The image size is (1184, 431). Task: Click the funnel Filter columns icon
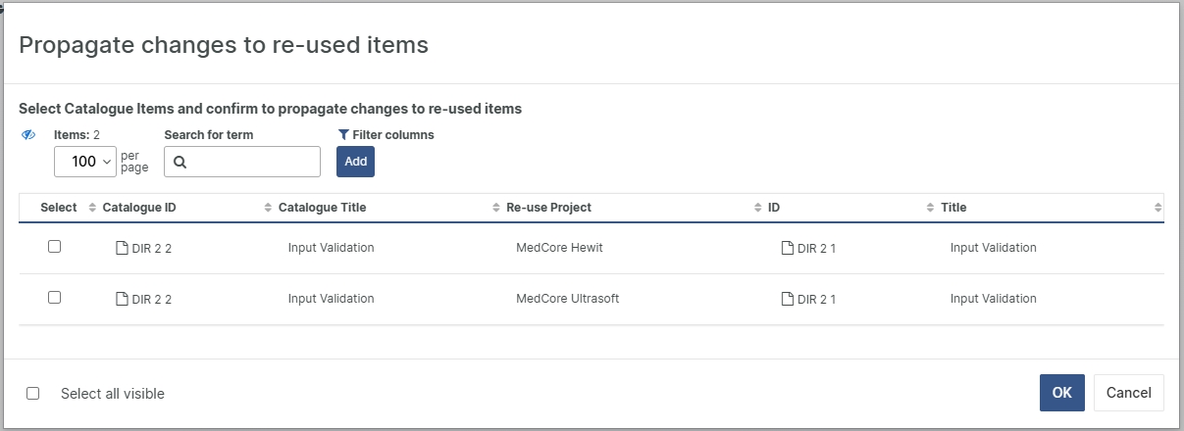tap(343, 135)
